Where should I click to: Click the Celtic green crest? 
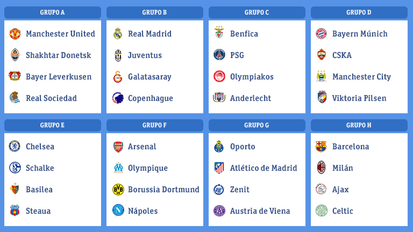[x=321, y=211]
